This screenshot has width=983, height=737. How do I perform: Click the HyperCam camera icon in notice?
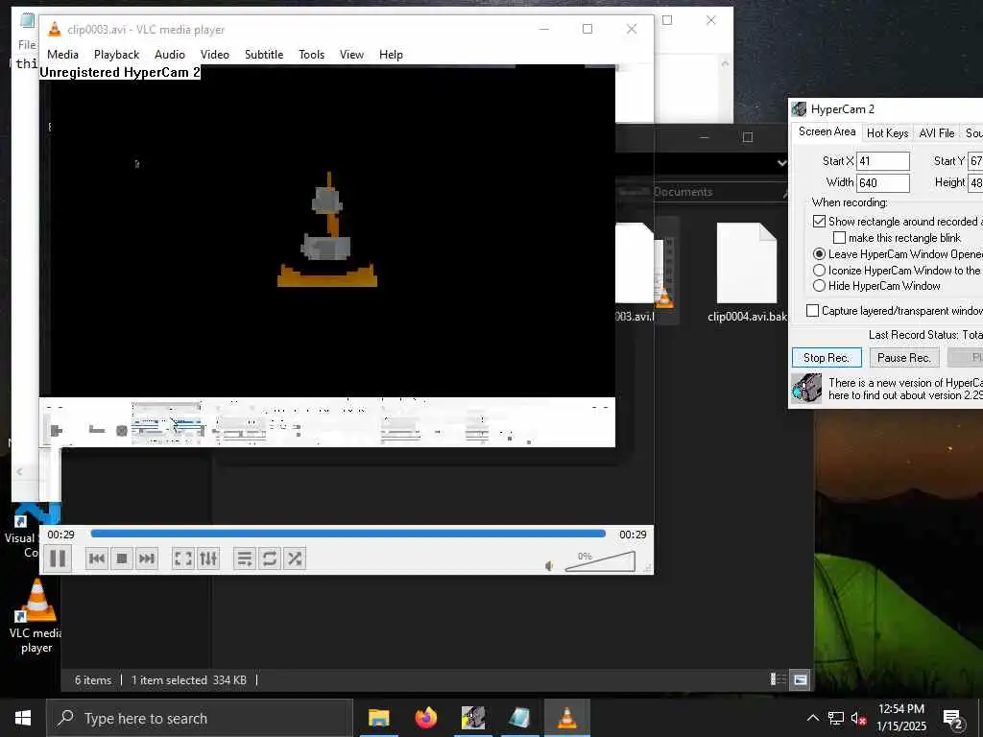tap(806, 388)
